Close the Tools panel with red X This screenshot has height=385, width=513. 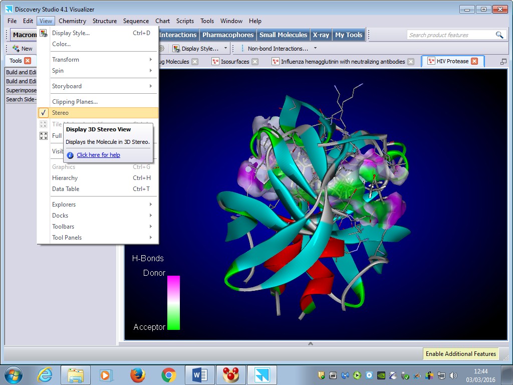[28, 61]
